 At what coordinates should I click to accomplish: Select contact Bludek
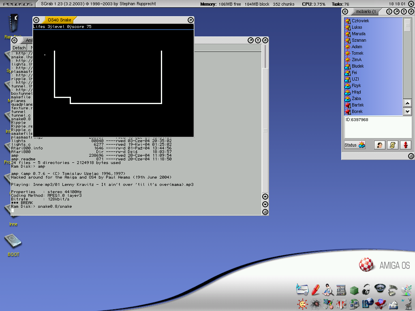(x=373, y=66)
